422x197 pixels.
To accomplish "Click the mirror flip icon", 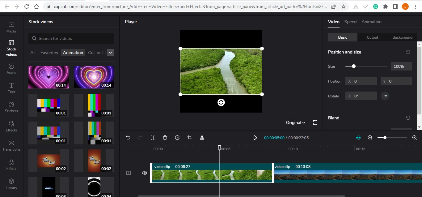I will click(x=202, y=138).
